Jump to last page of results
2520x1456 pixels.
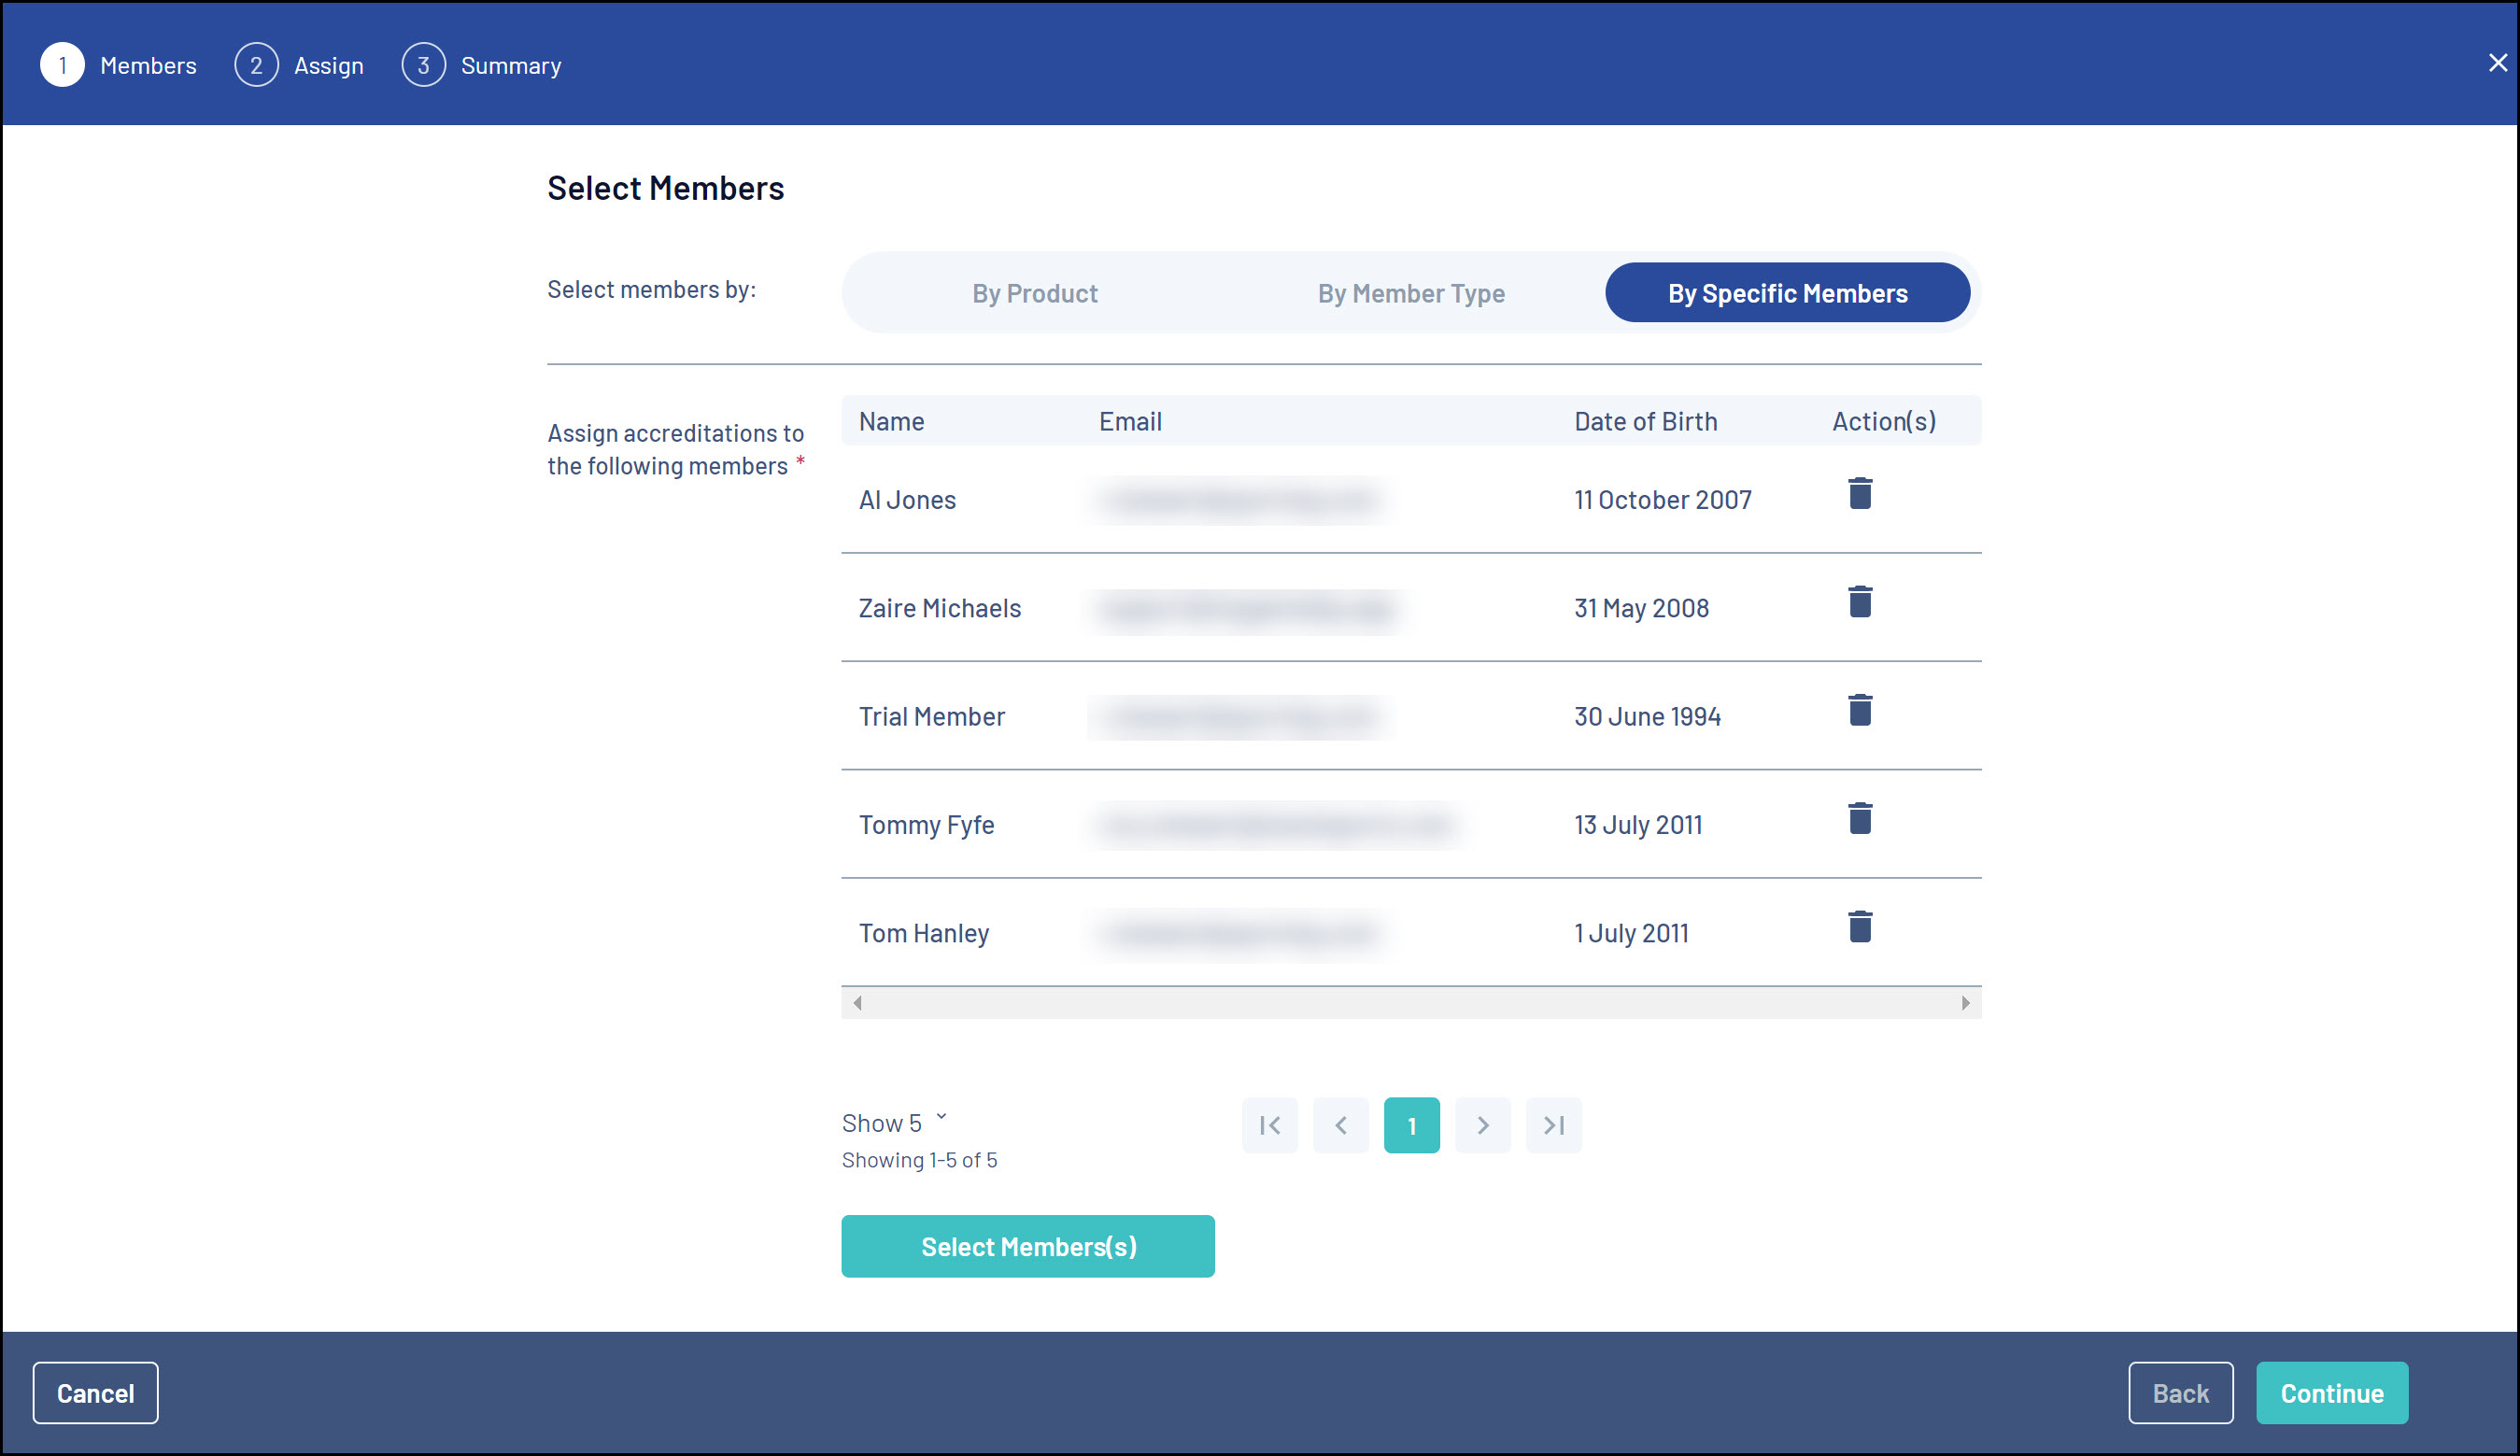[1553, 1125]
